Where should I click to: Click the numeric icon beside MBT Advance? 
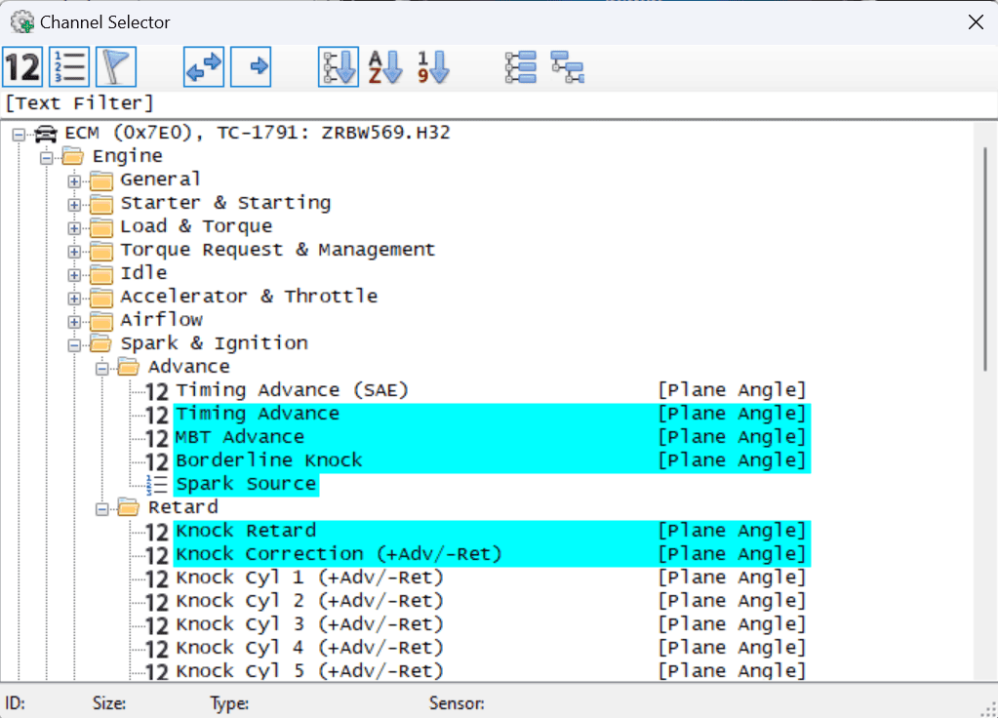tap(157, 438)
